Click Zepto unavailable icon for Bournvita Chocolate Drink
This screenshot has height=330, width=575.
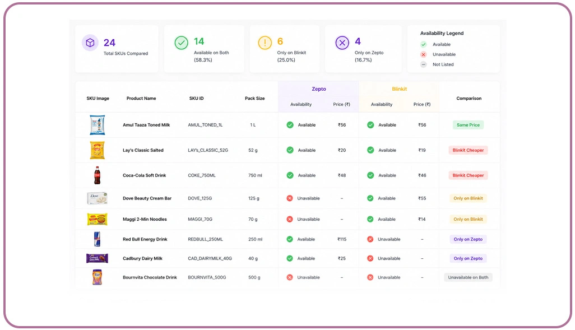pos(290,277)
